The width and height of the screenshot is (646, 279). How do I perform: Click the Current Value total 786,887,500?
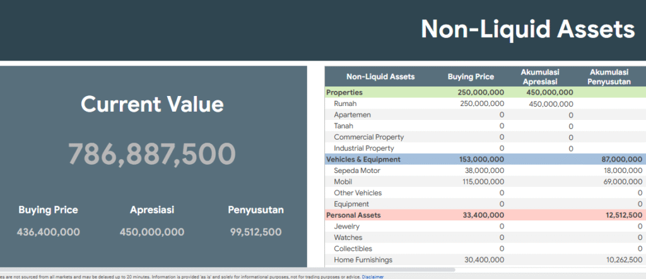click(151, 154)
